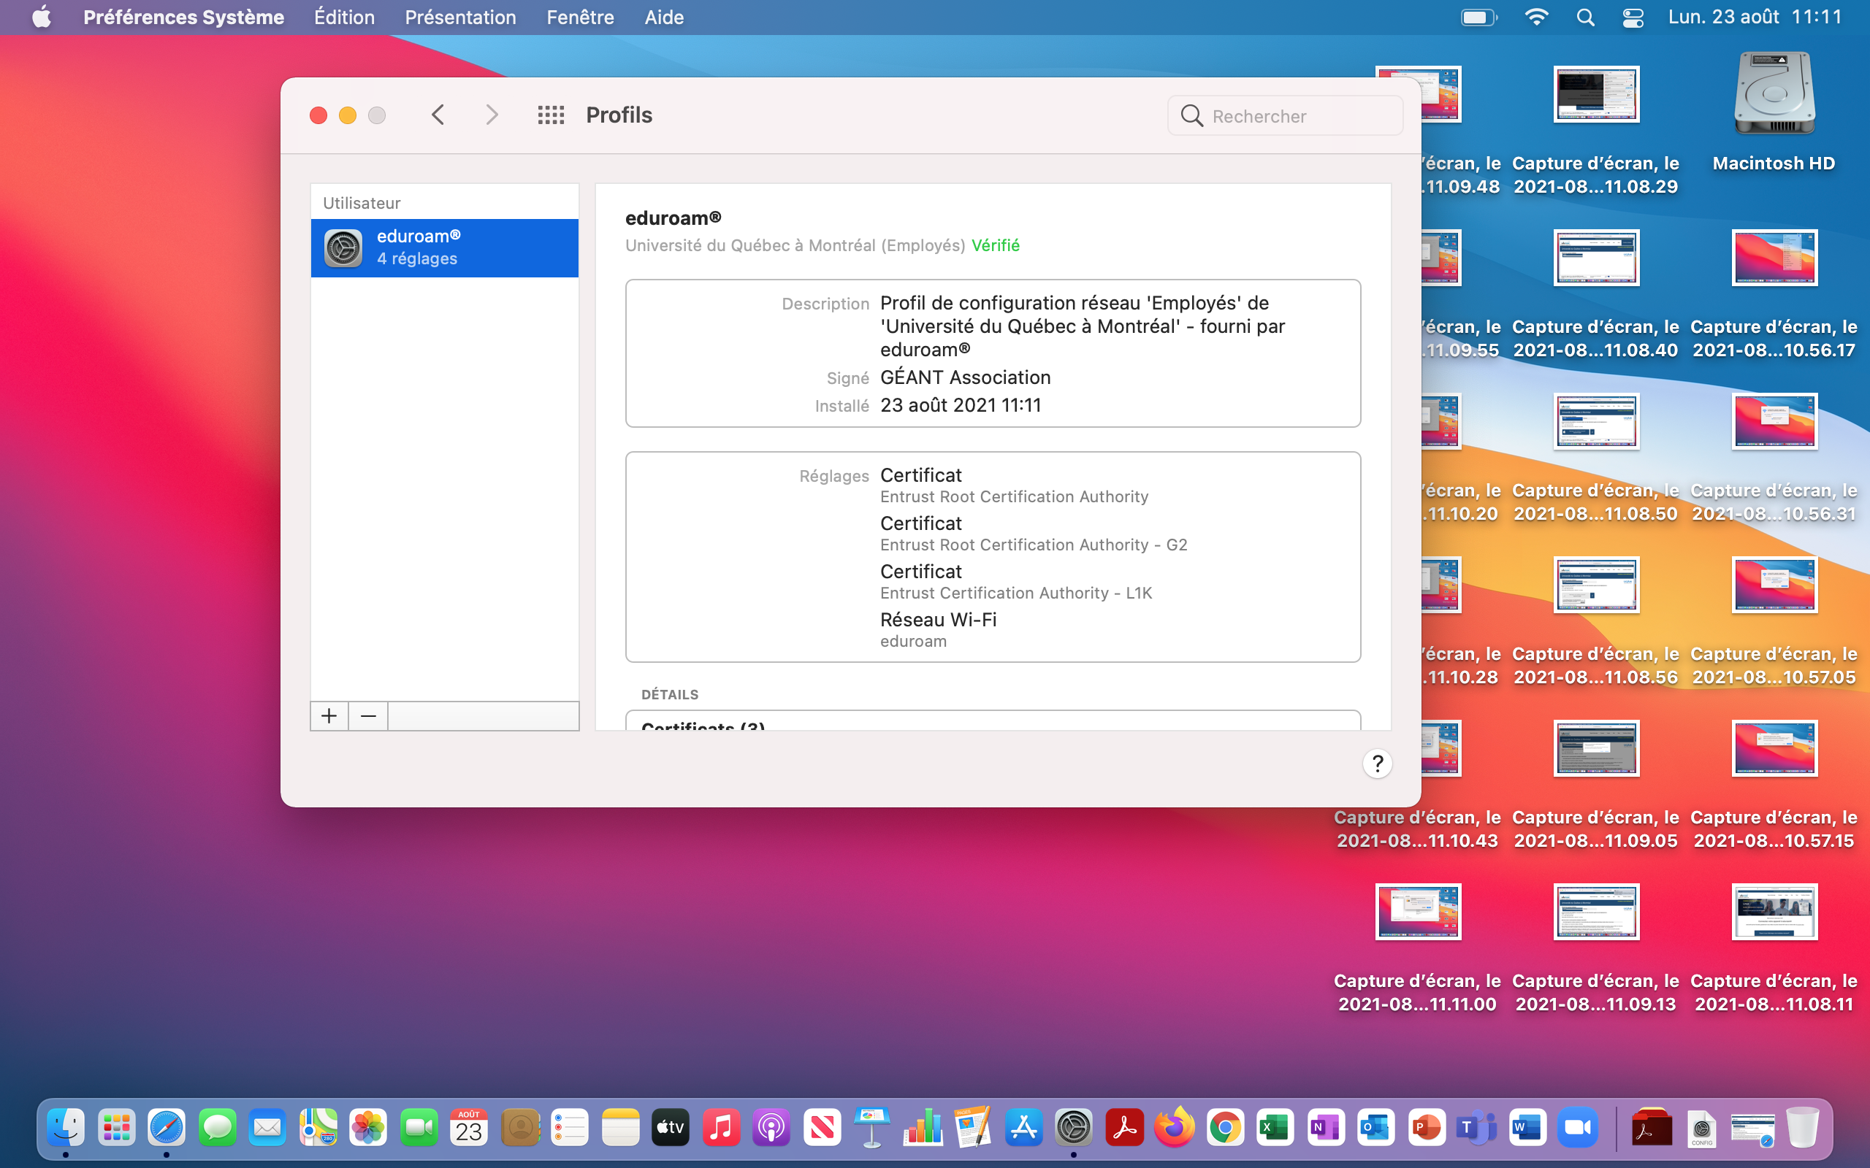Open Notes from the Dock
This screenshot has width=1870, height=1168.
point(620,1128)
